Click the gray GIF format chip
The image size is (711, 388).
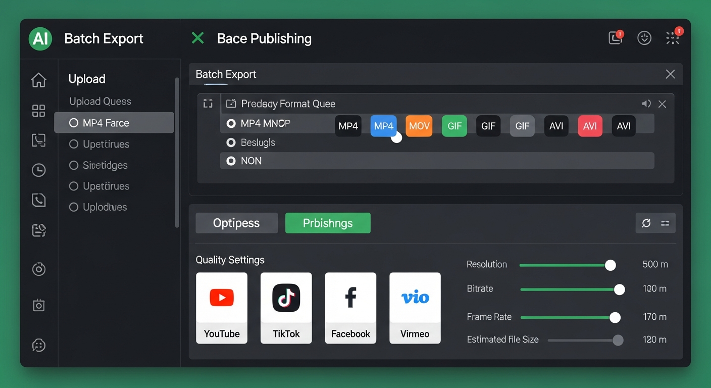click(x=522, y=126)
